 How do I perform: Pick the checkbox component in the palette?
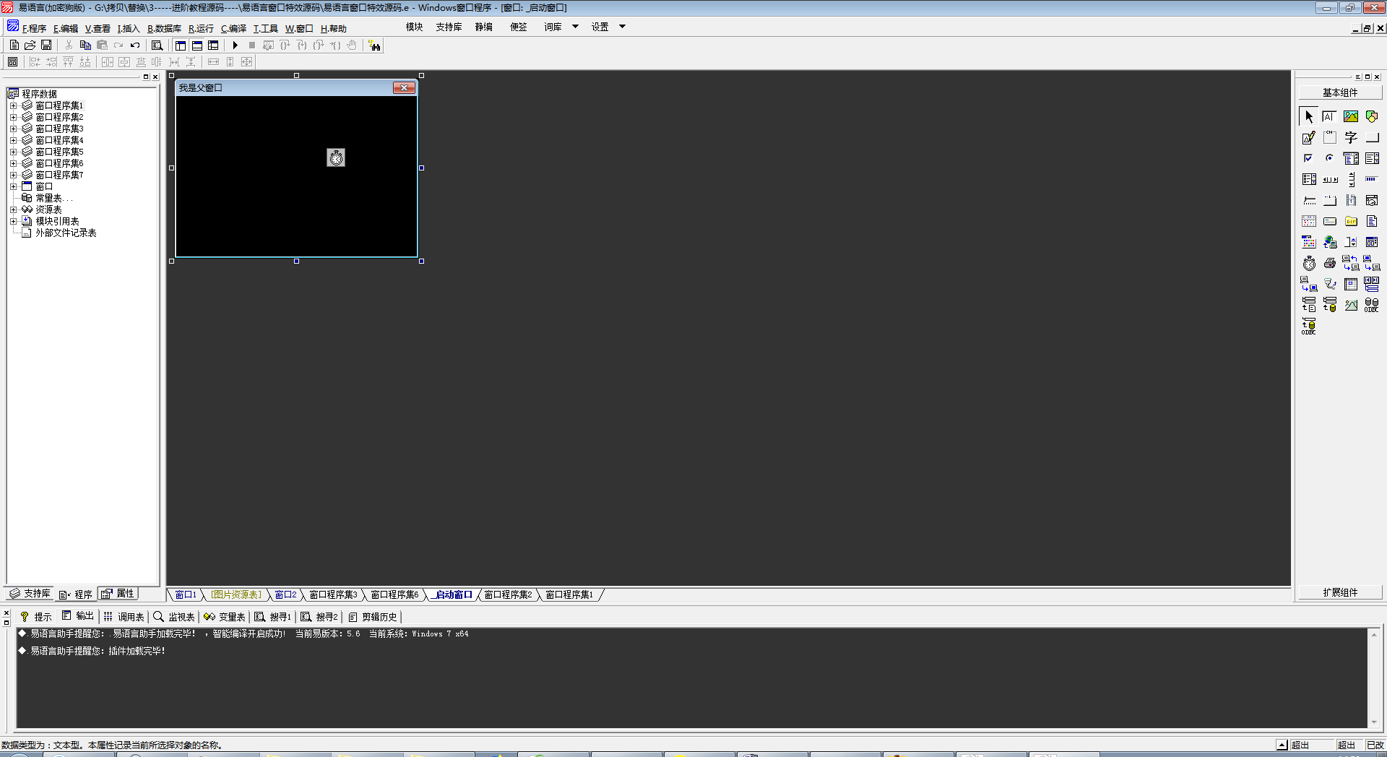1309,158
